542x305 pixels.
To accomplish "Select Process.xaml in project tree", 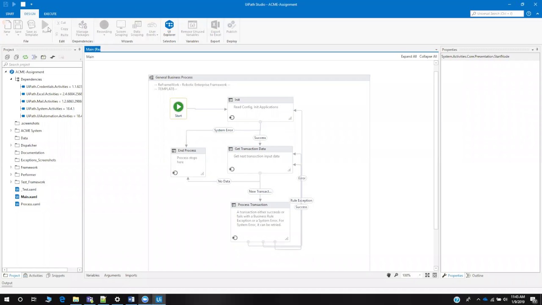I will click(30, 204).
